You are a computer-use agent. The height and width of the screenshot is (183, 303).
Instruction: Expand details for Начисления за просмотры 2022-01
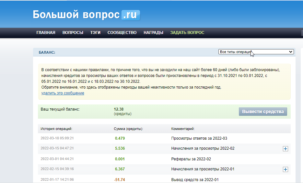(x=286, y=169)
